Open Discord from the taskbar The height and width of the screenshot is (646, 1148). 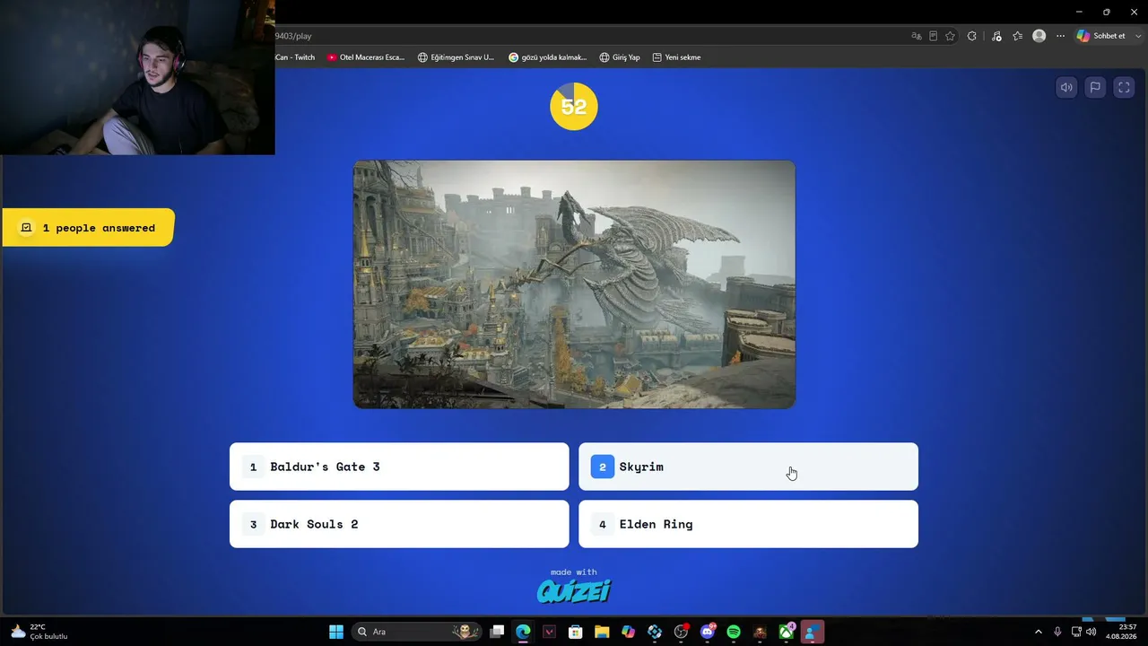click(708, 632)
